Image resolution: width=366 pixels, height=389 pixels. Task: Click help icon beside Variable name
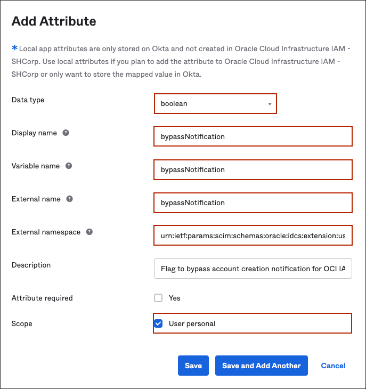69,166
